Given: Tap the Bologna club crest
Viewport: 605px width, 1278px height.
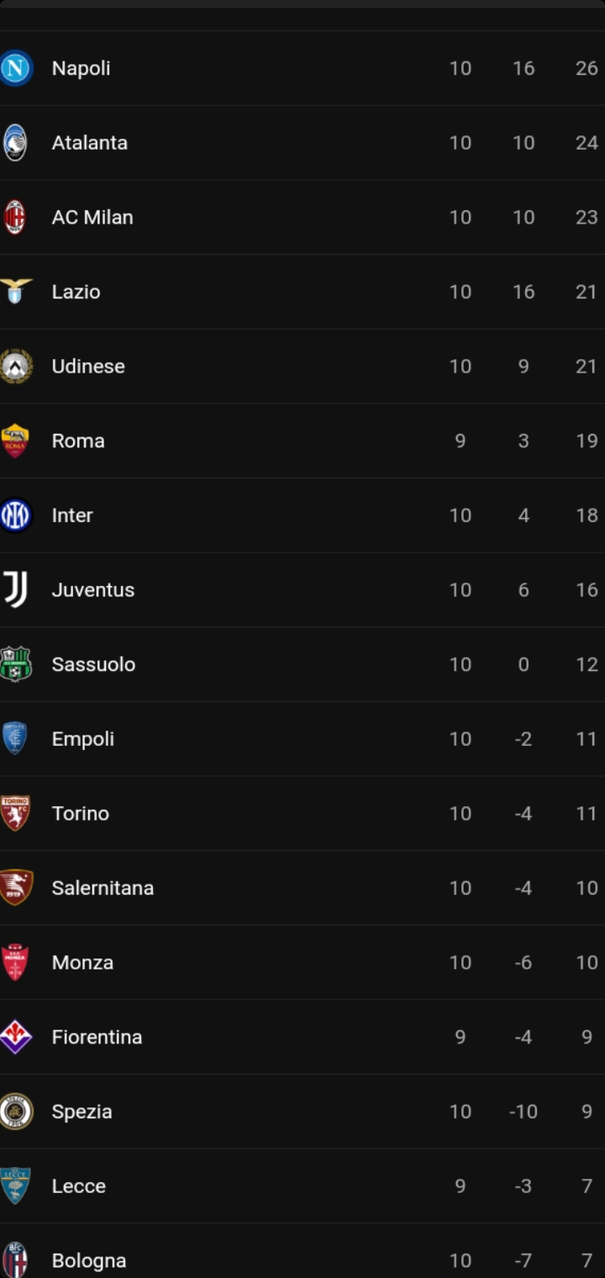Looking at the screenshot, I should point(15,1260).
